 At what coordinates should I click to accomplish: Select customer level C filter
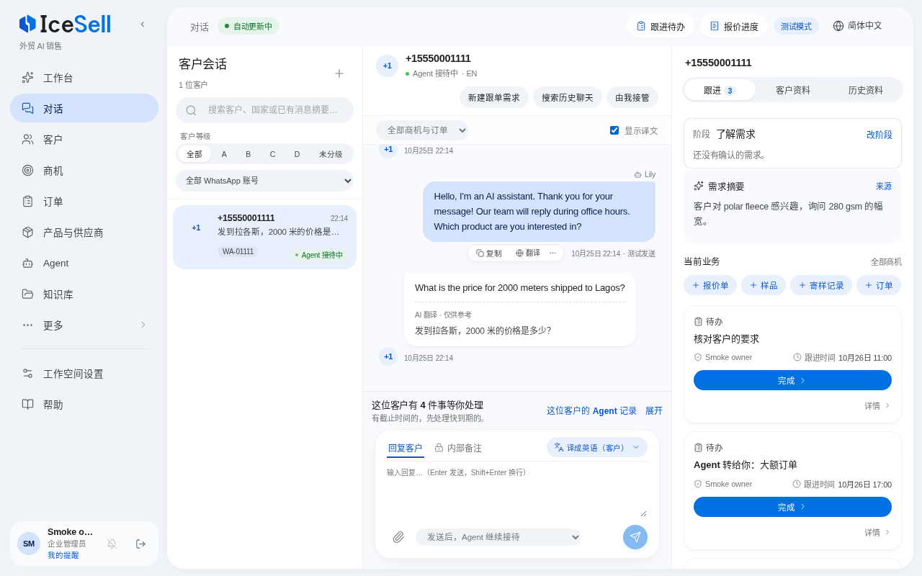coord(273,154)
